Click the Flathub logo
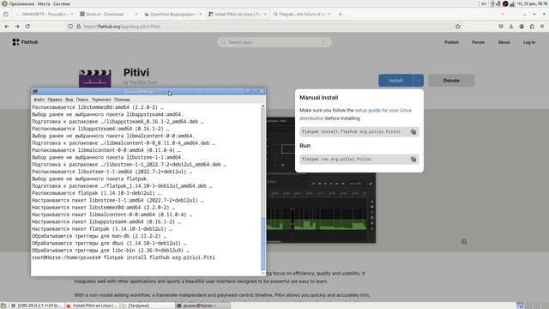This screenshot has width=549, height=309. tap(25, 42)
